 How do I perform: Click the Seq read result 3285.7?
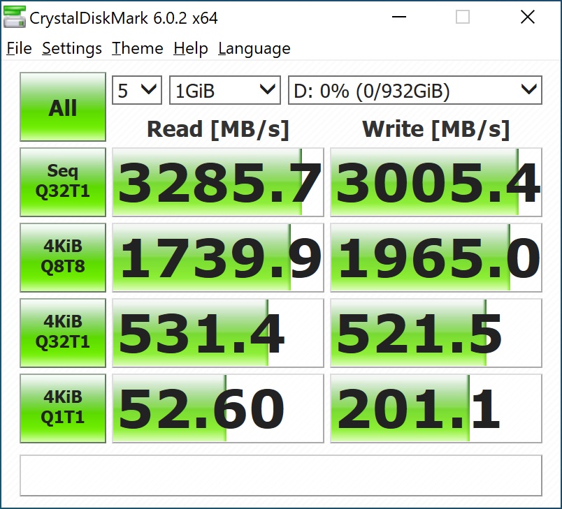click(218, 182)
